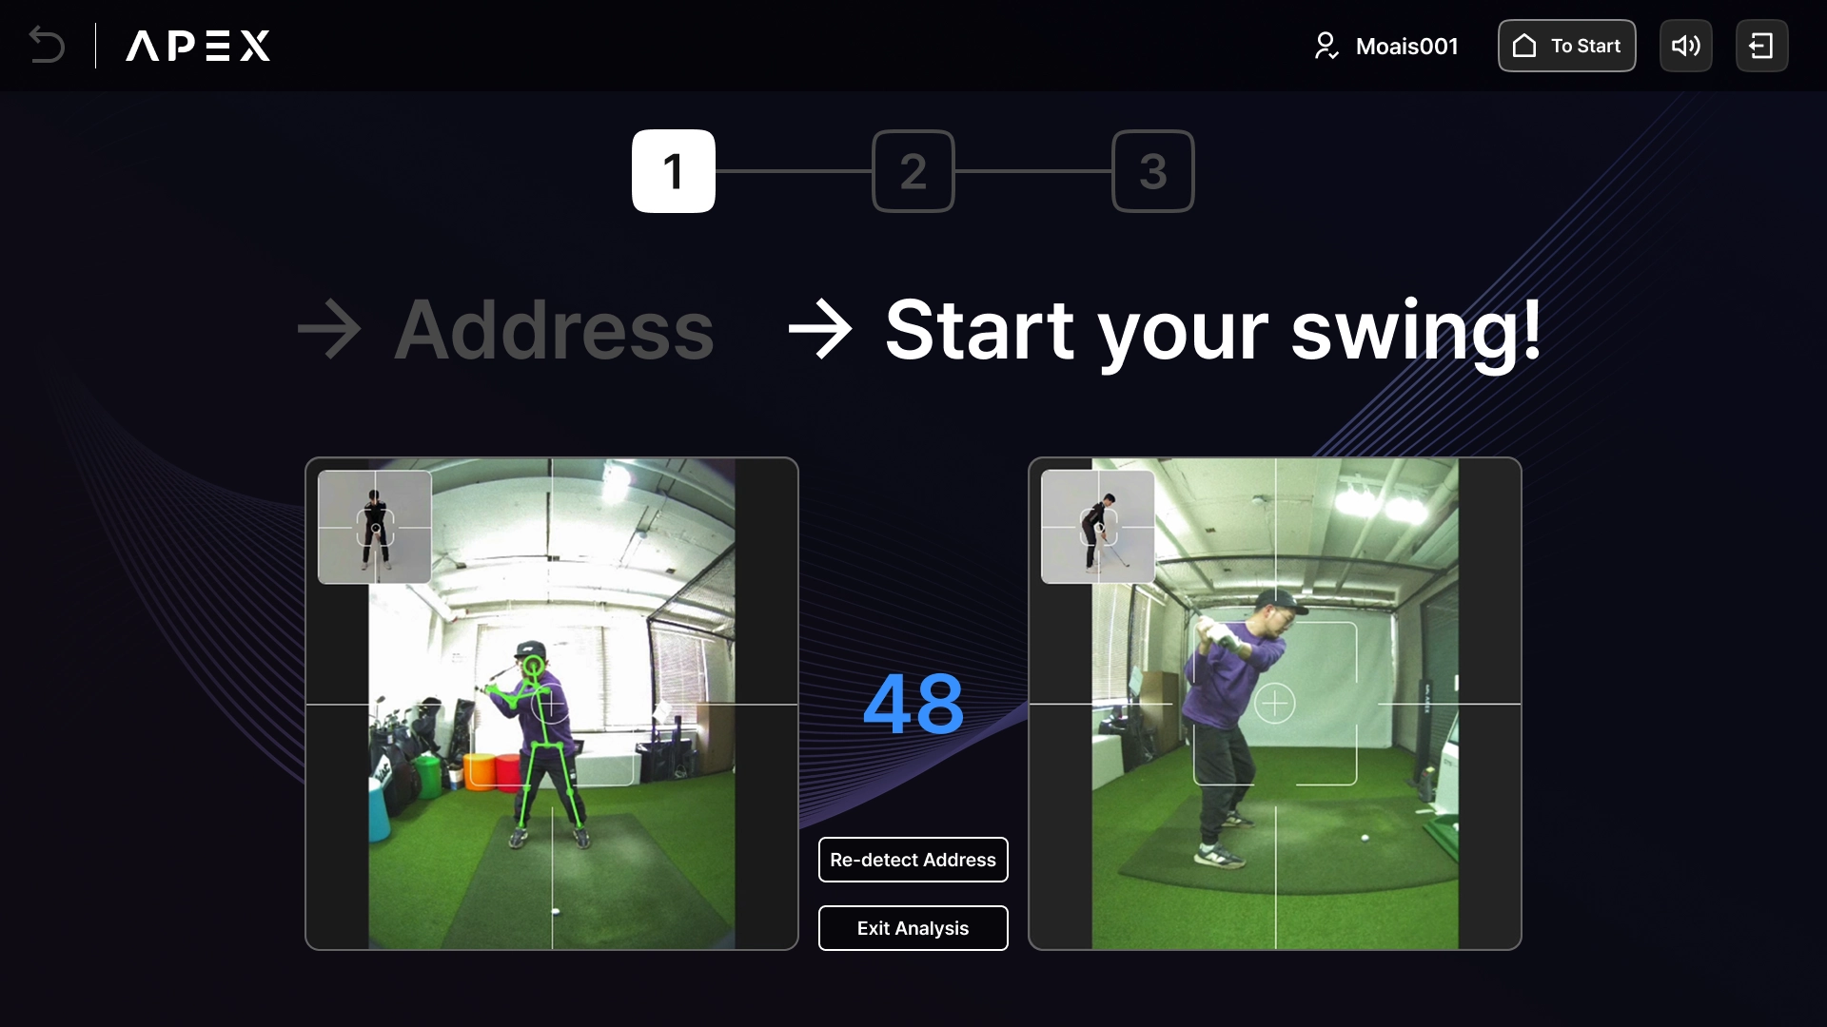Click the blue countdown number 48
Screen dimensions: 1827x1027
[913, 705]
